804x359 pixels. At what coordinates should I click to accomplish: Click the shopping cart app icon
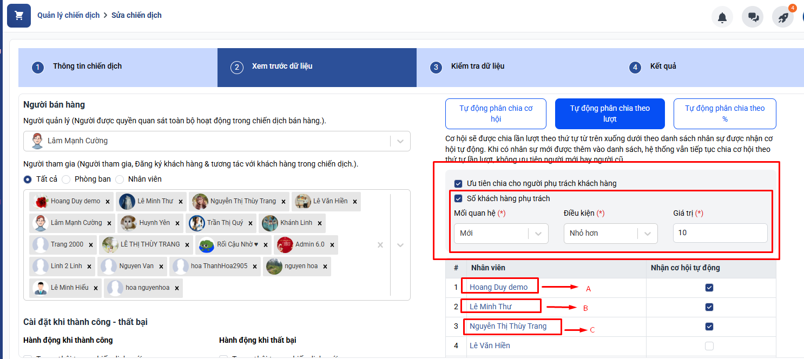pos(19,16)
